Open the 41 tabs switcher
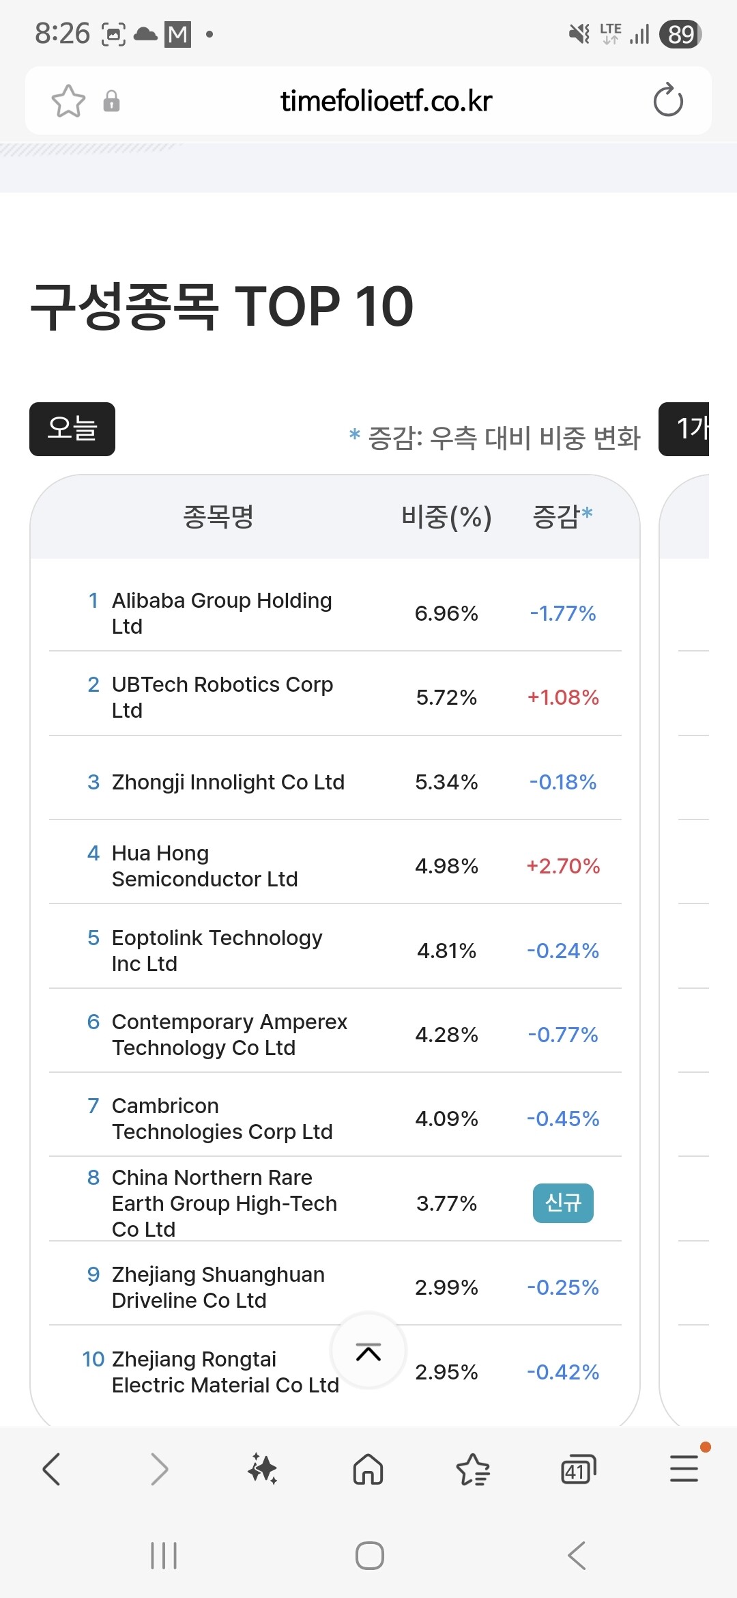 [x=578, y=1470]
